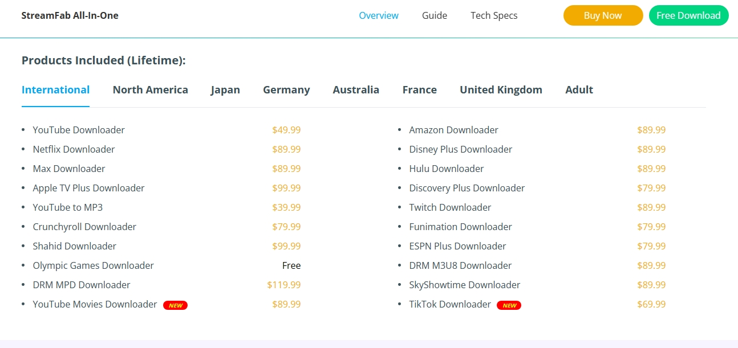Image resolution: width=738 pixels, height=348 pixels.
Task: Click the Free Download button
Action: 688,15
